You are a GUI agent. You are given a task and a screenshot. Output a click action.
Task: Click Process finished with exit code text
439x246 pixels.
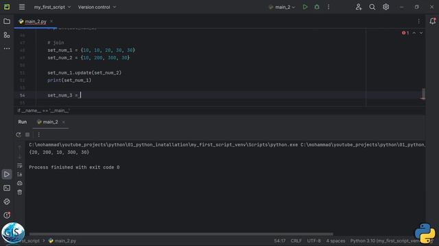point(74,167)
